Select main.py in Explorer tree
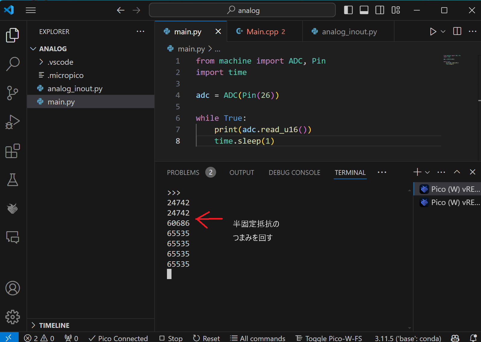Image resolution: width=481 pixels, height=342 pixels. [91, 102]
